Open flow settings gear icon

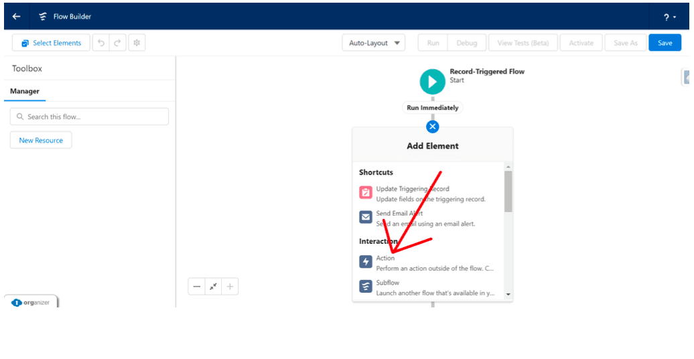(x=137, y=43)
